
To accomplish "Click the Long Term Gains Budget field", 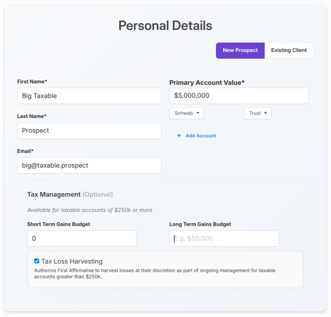I will click(x=224, y=238).
